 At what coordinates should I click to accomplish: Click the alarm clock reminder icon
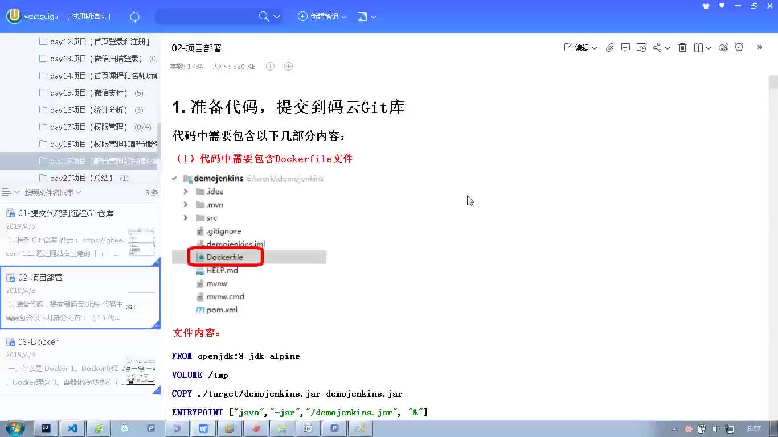739,47
